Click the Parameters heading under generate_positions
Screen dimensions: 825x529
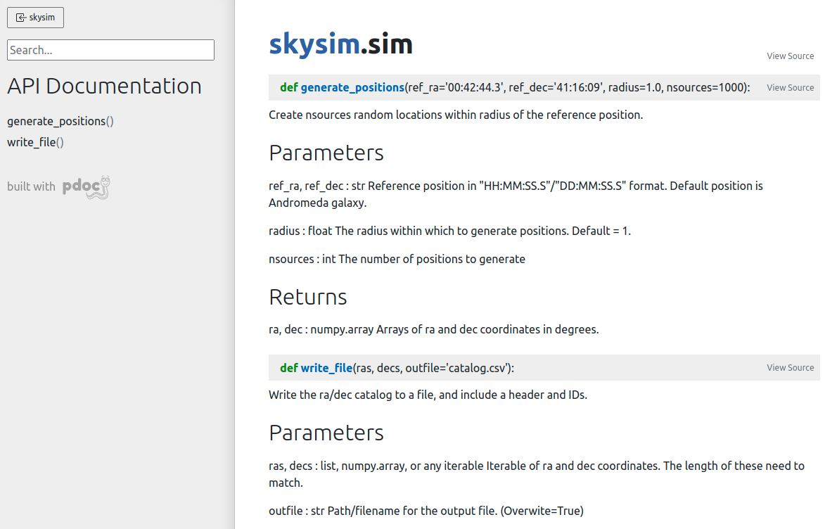(326, 153)
